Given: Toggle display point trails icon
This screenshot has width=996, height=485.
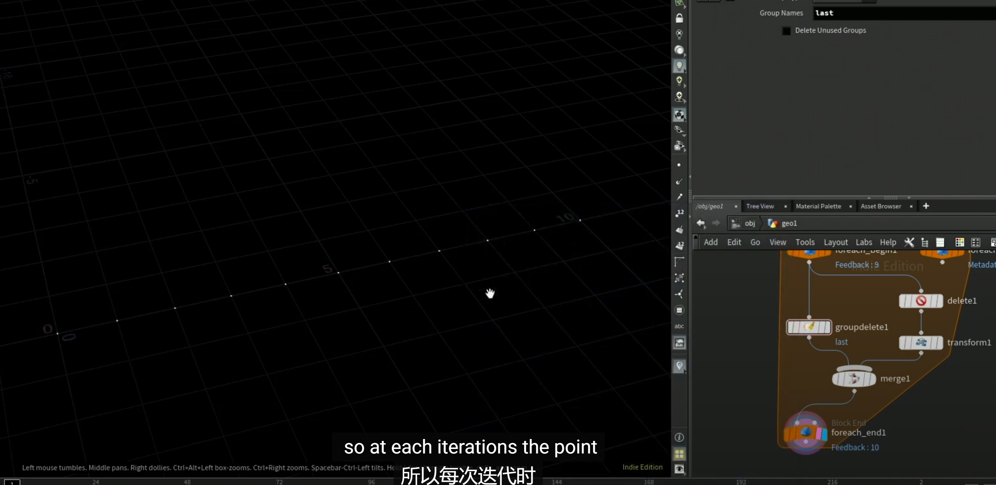Looking at the screenshot, I should pos(679,197).
